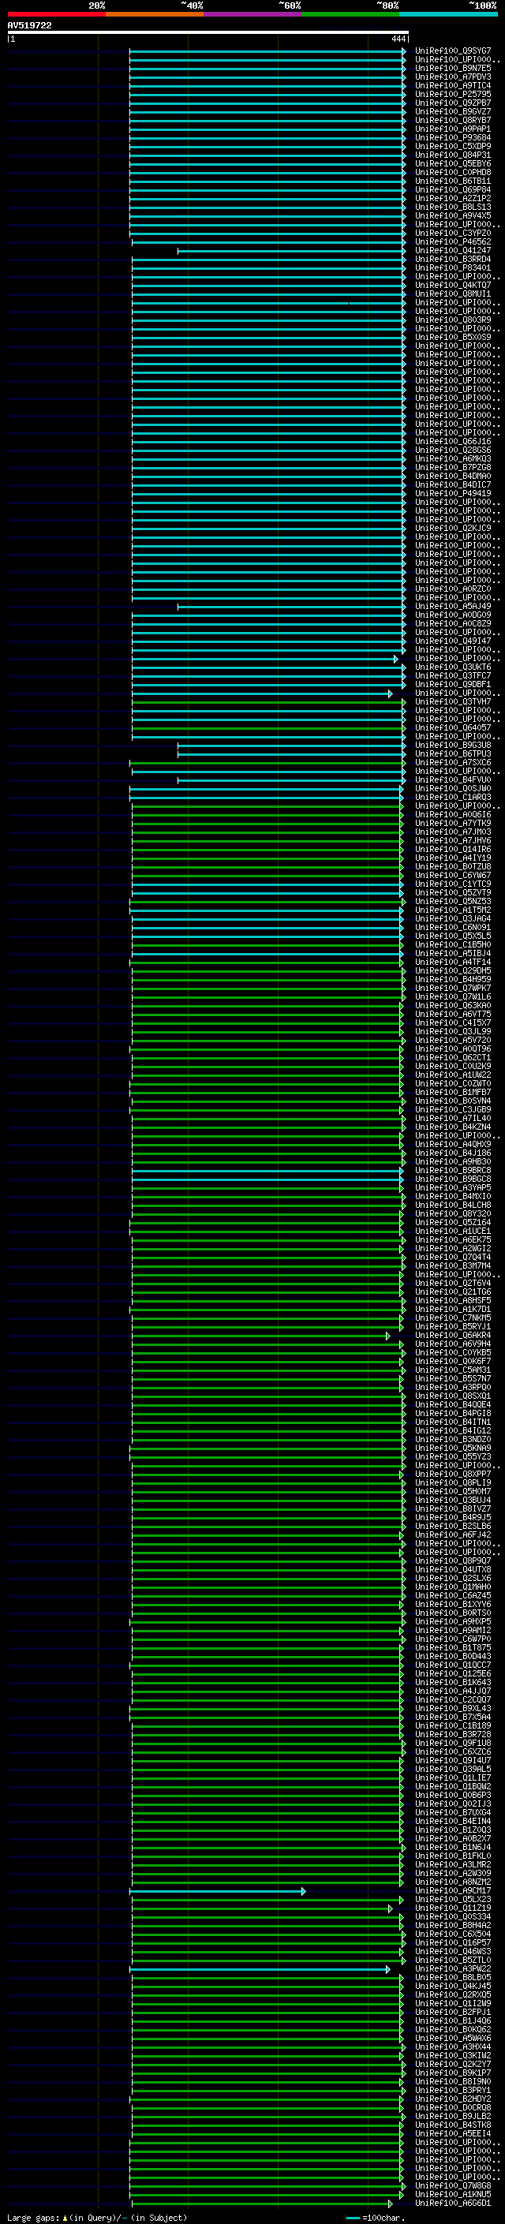The image size is (505, 2224).
Task: Select label UniRef100_A7SXC6
Action: 453,762
